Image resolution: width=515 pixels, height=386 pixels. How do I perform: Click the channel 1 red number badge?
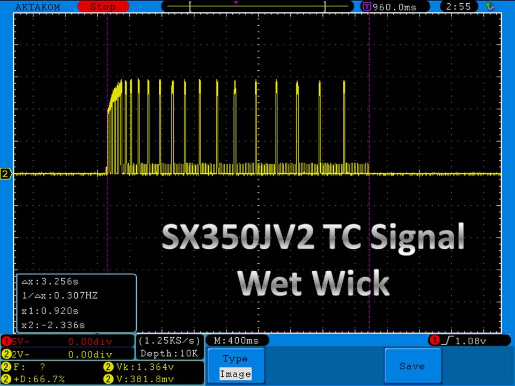(x=6, y=341)
